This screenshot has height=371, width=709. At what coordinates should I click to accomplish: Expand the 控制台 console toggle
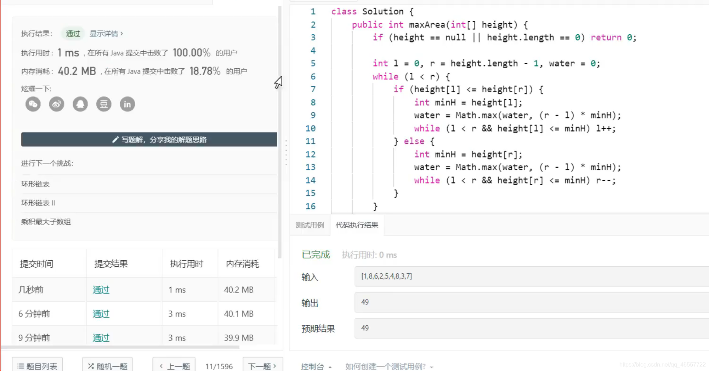point(316,366)
